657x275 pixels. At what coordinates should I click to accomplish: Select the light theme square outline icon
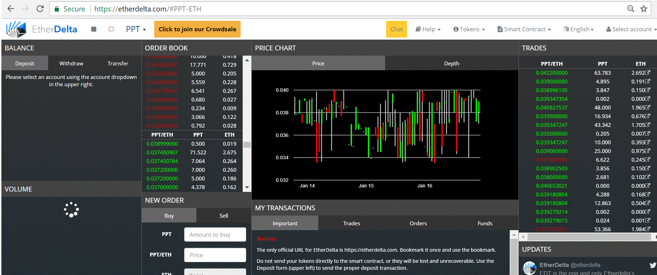click(x=111, y=29)
